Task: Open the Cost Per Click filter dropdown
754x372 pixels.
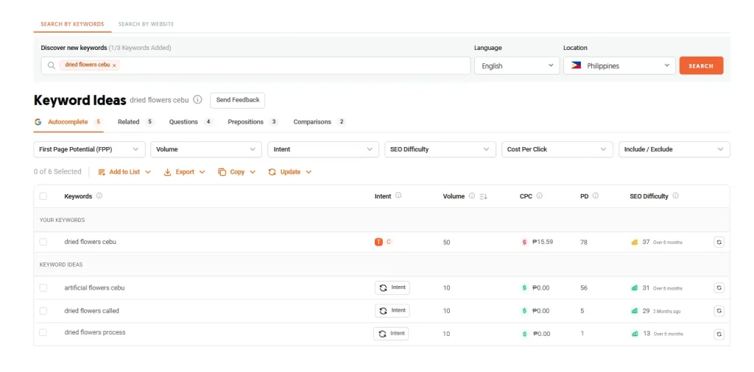Action: tap(557, 149)
